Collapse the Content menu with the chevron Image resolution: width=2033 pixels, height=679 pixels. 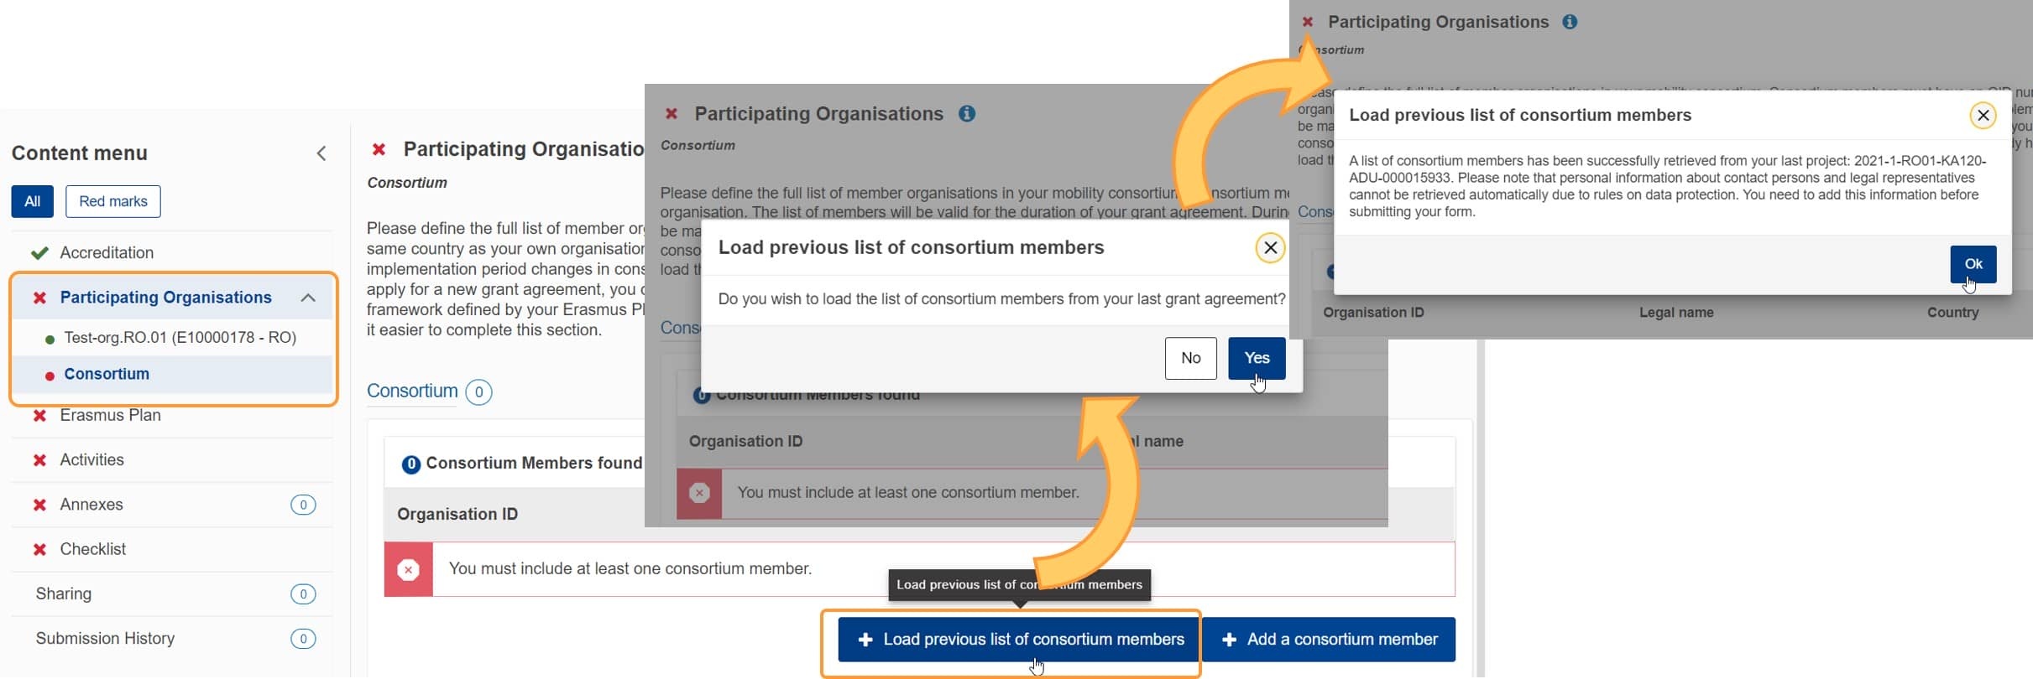coord(321,153)
